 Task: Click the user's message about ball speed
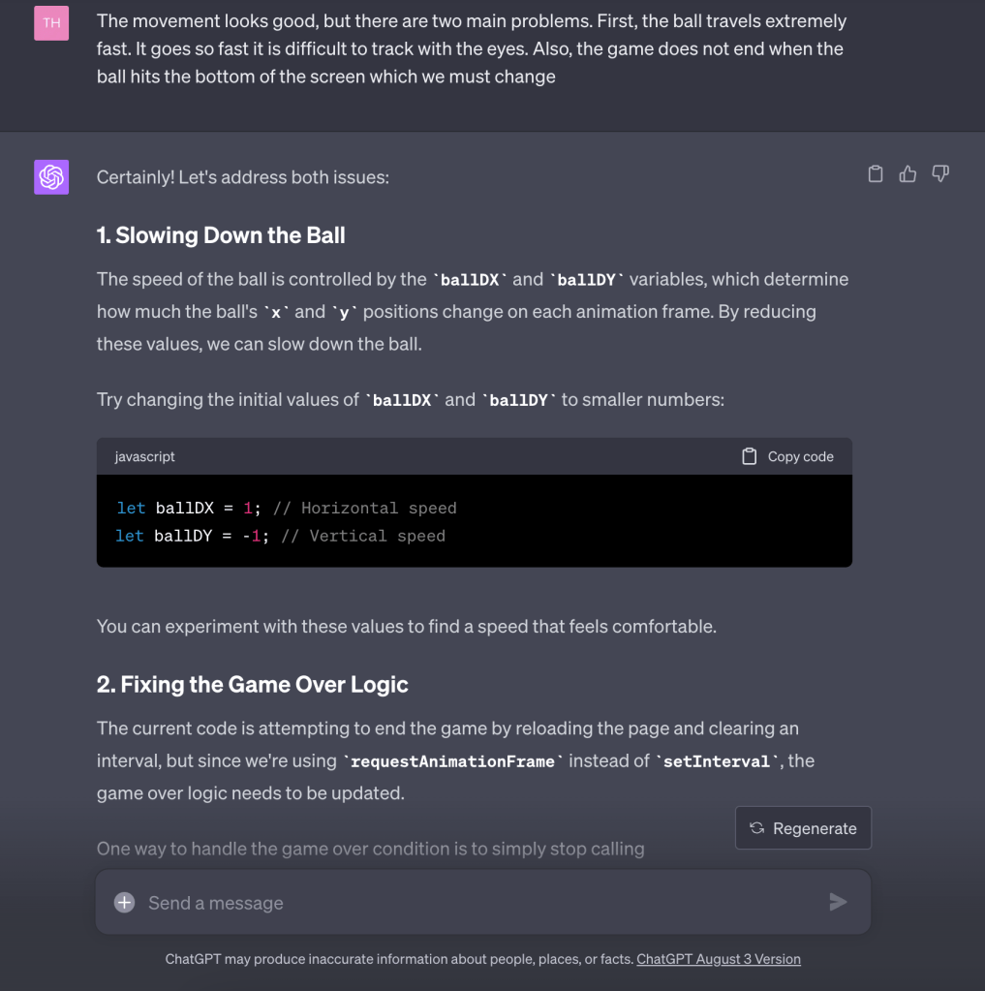[x=471, y=48]
